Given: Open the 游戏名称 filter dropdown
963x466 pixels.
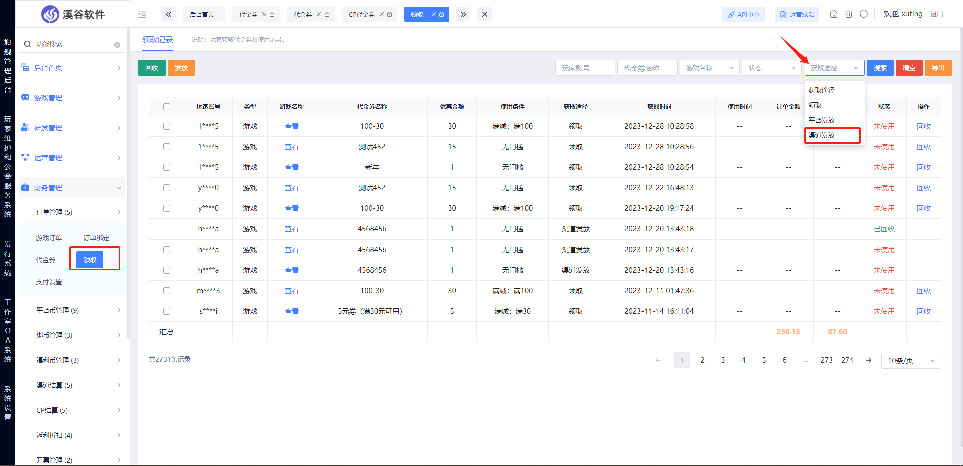Looking at the screenshot, I should (x=710, y=68).
